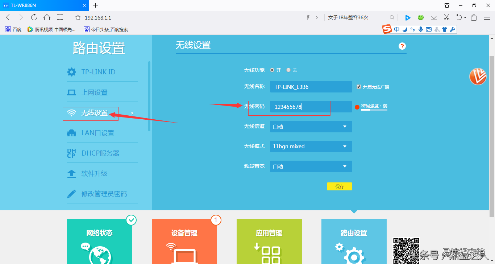Open 应用管理 tile
Viewport: 495px width, 264px height.
(269, 241)
